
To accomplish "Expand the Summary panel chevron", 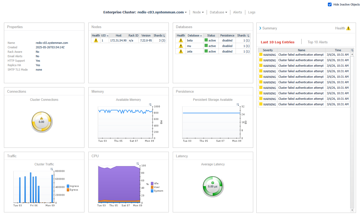I will (x=260, y=28).
